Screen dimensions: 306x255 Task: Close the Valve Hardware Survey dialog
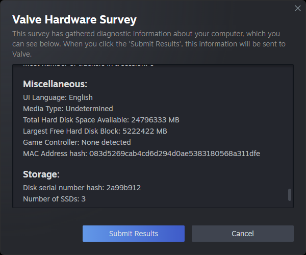pos(298,8)
